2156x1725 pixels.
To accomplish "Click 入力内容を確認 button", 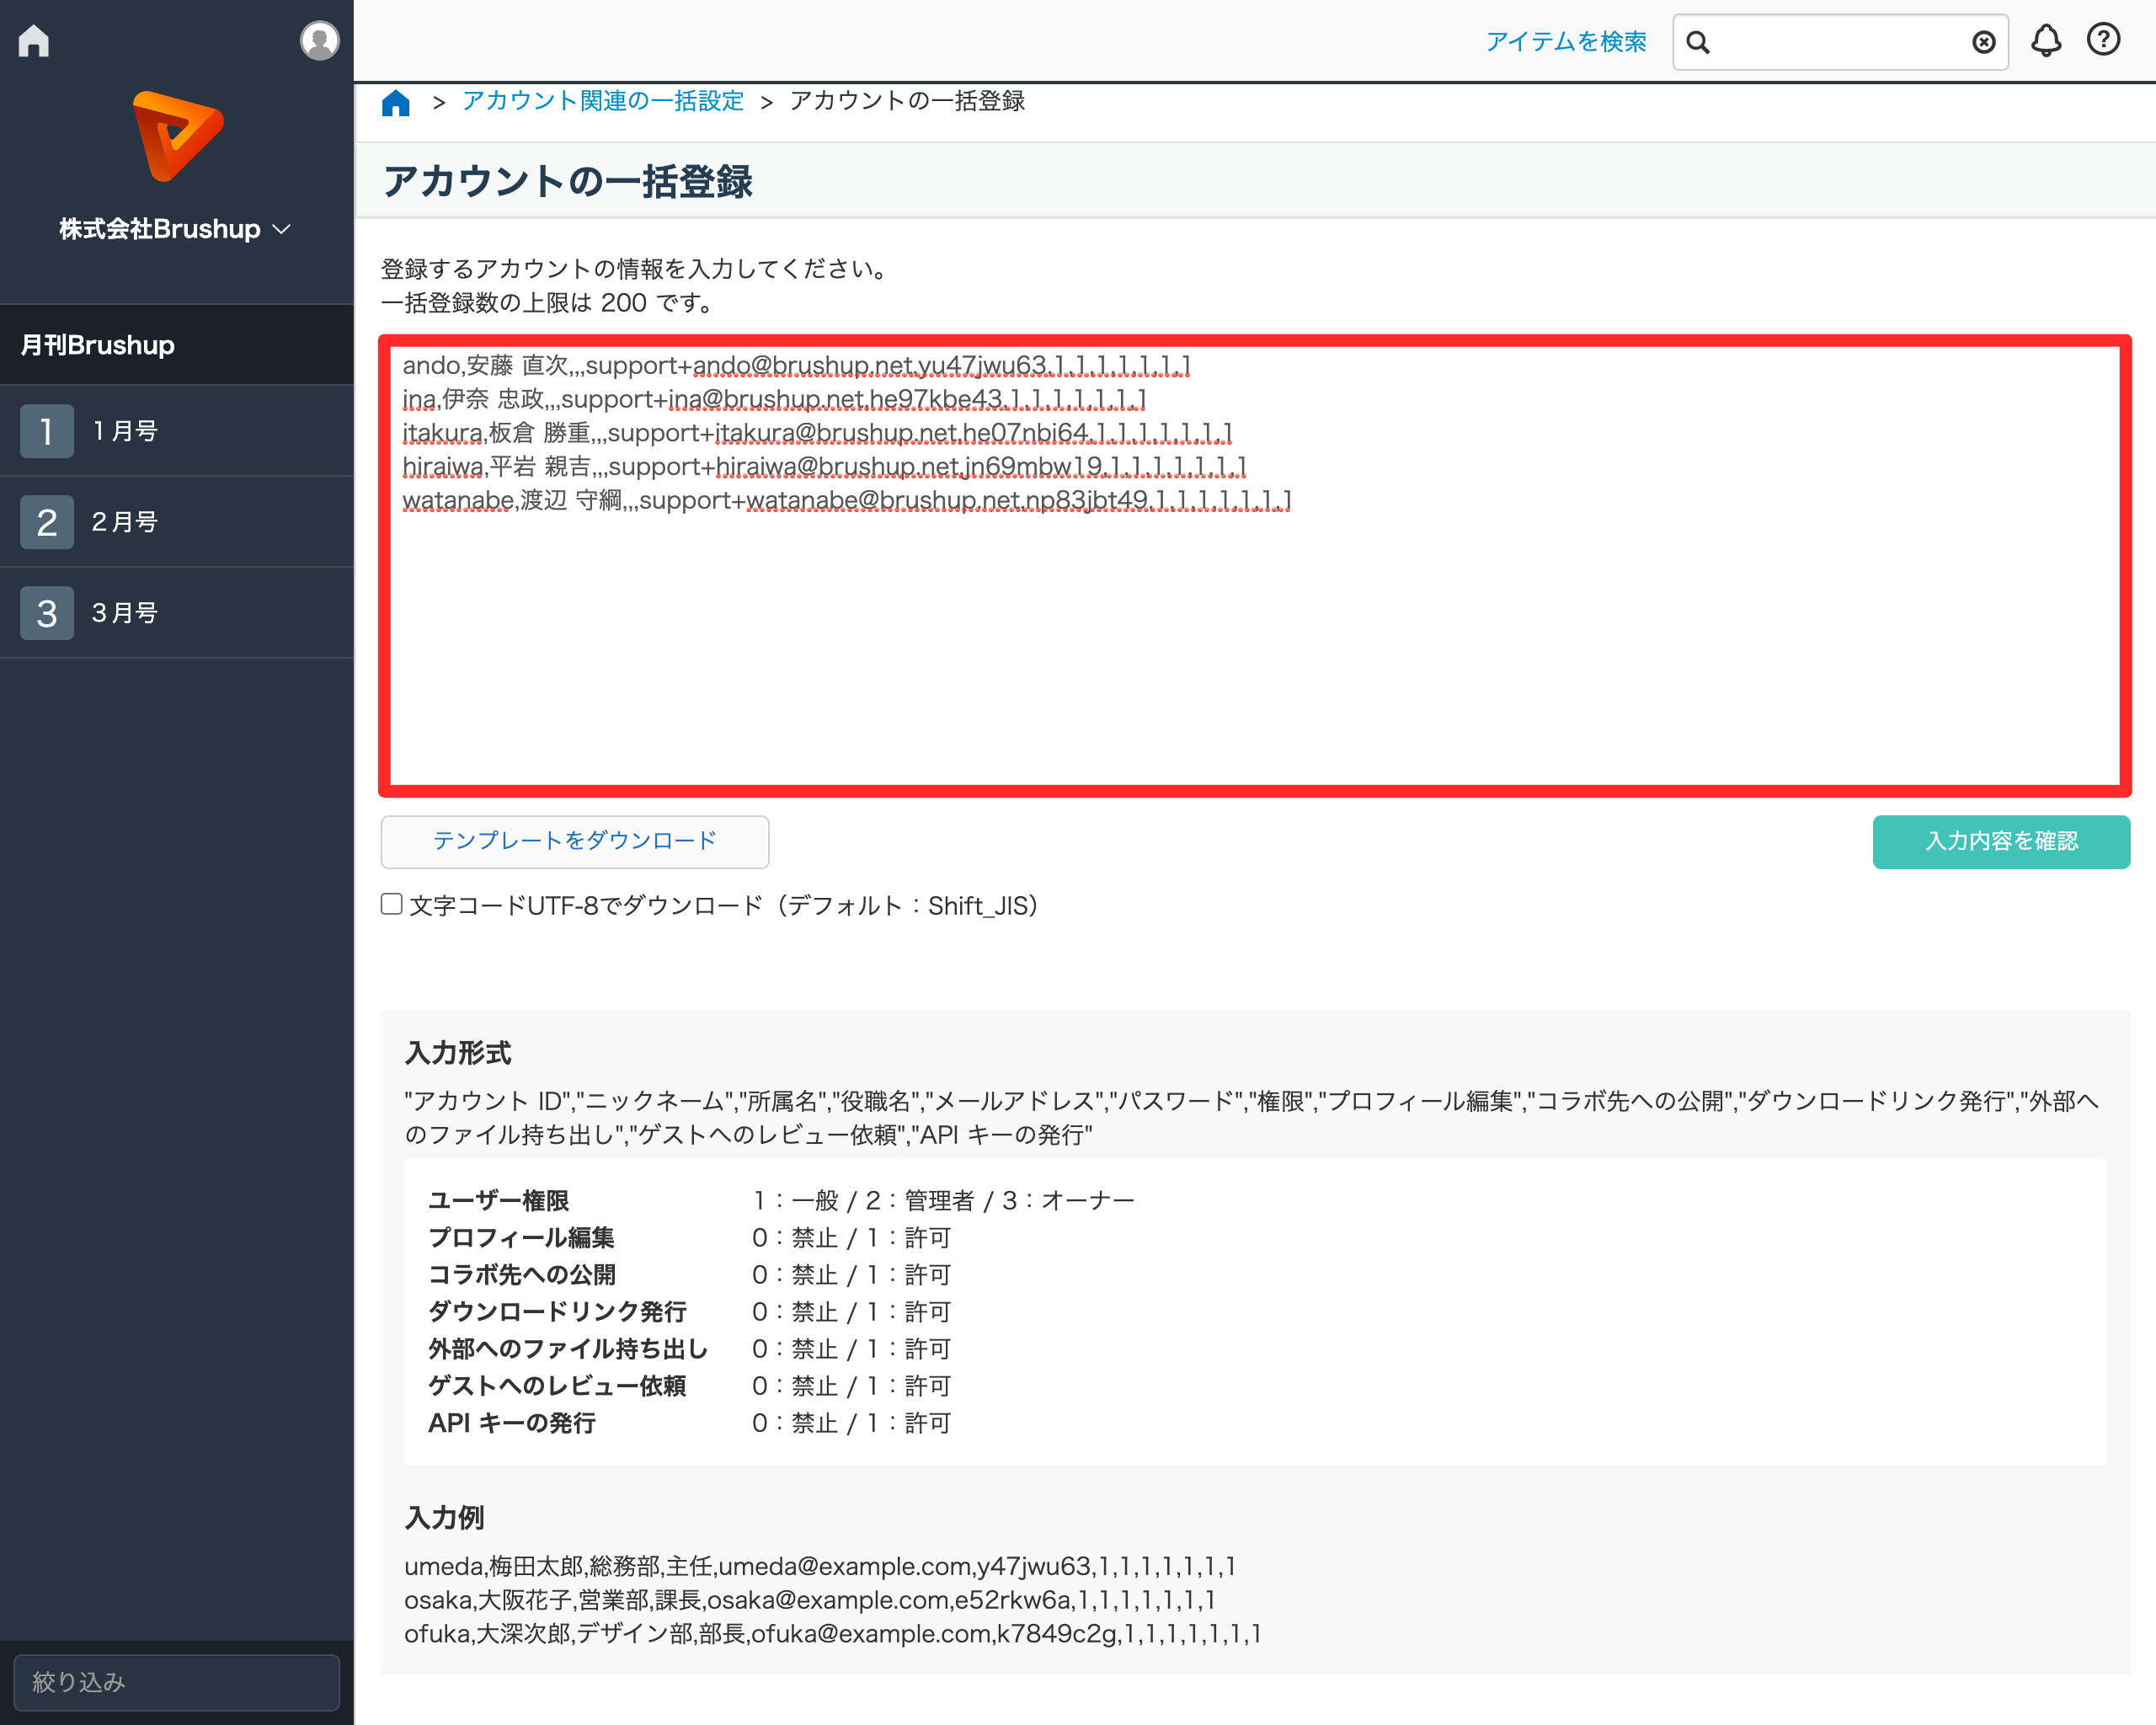I will [2001, 841].
